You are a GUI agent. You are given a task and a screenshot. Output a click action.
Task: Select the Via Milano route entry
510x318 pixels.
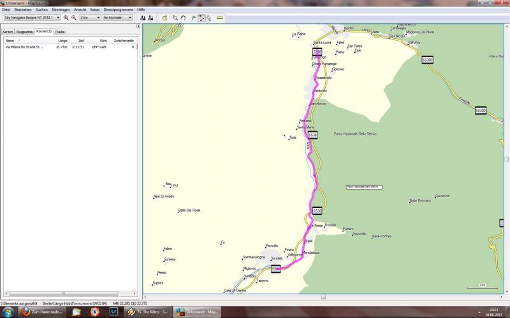point(24,47)
